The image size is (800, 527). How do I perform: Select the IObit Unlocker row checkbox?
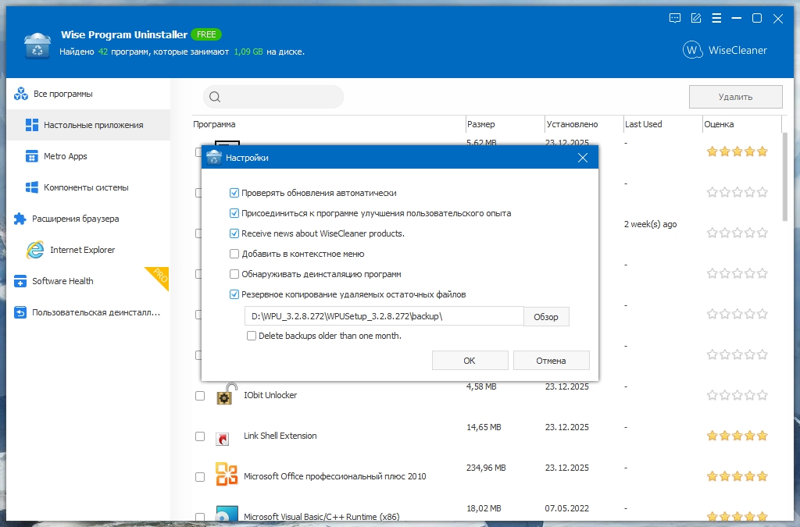(200, 396)
